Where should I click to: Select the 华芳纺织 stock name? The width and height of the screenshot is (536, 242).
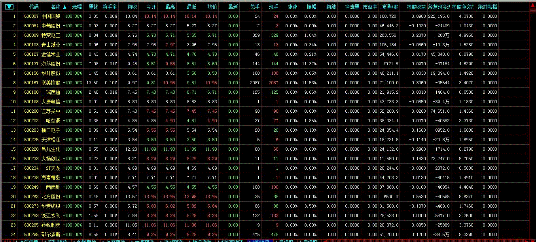pyautogui.click(x=51, y=206)
